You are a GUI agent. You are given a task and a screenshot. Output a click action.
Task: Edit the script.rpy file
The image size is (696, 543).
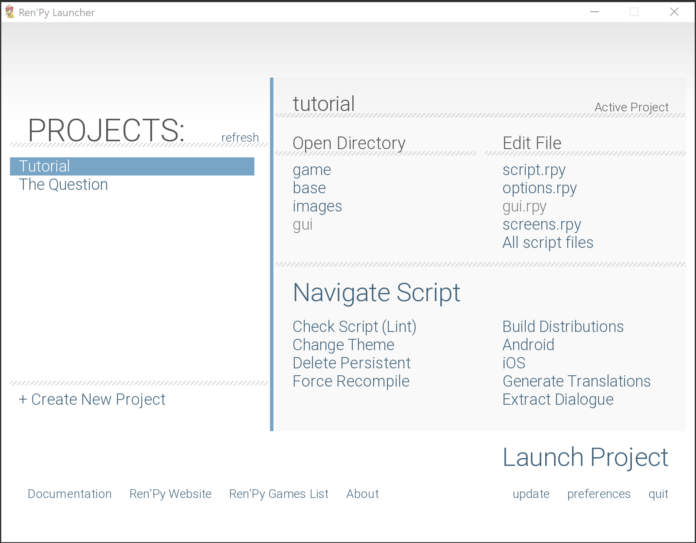[533, 169]
